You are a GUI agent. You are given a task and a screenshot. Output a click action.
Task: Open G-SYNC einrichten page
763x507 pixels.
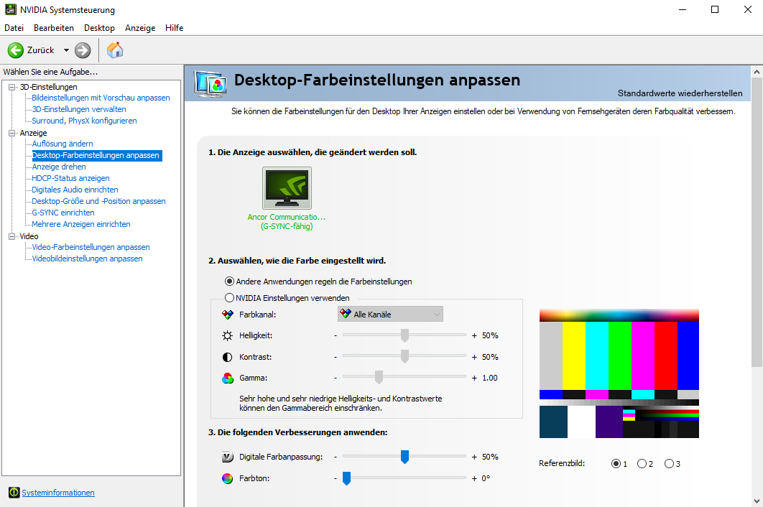(x=63, y=213)
